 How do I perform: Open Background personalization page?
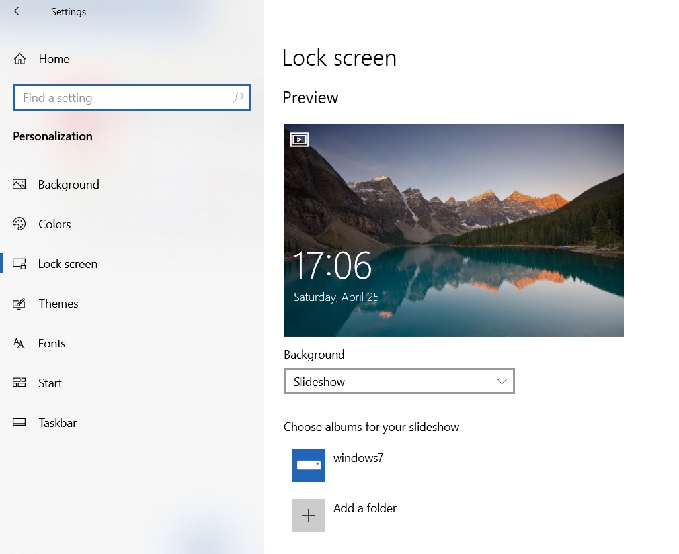pos(68,185)
